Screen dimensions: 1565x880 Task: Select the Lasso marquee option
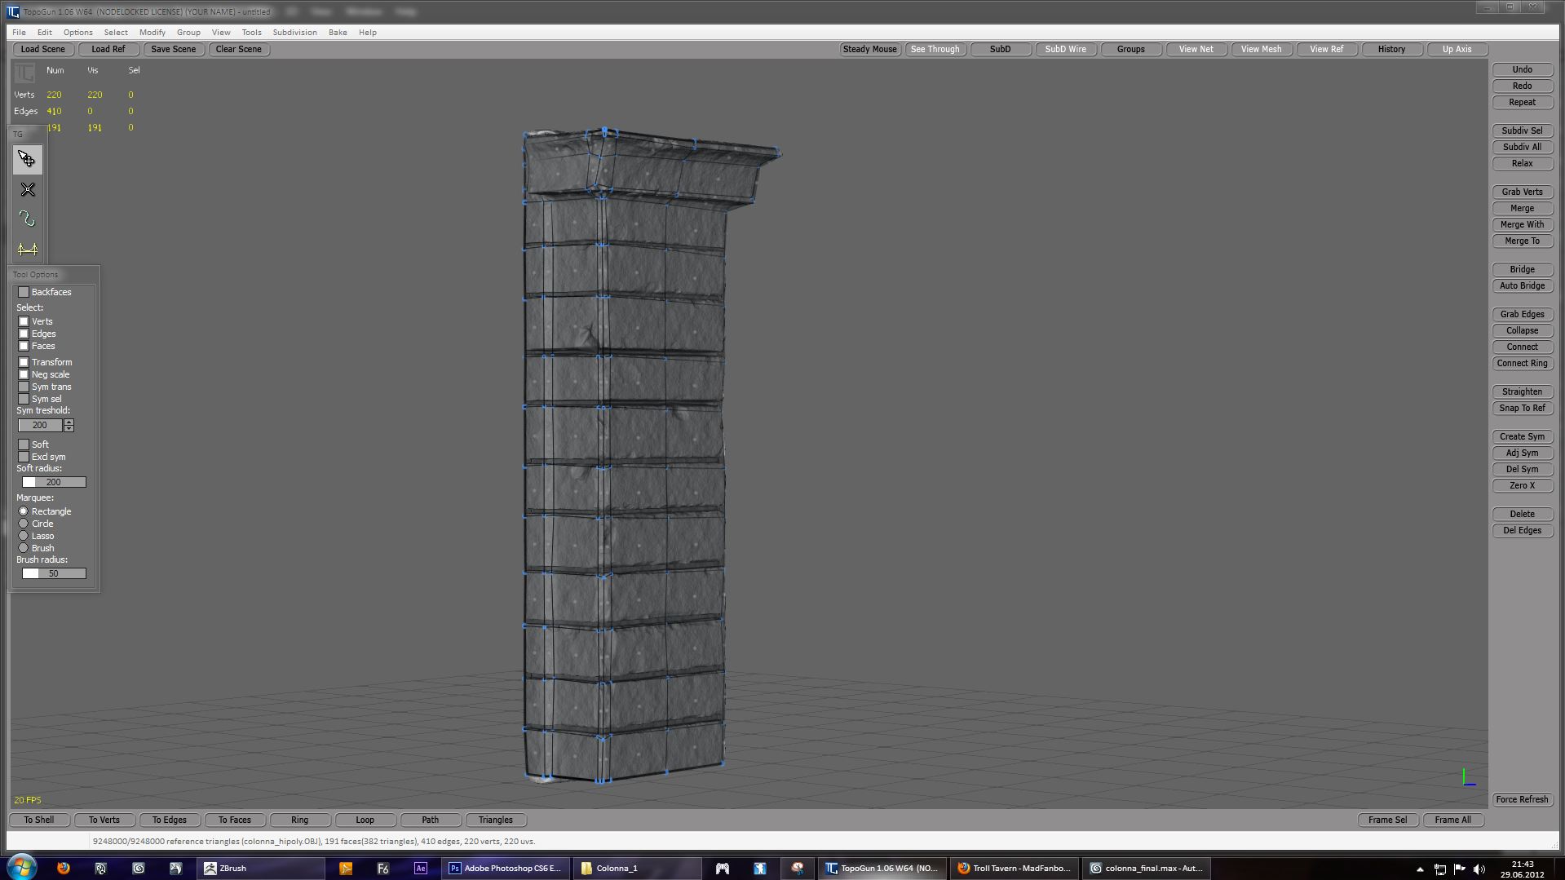point(24,536)
